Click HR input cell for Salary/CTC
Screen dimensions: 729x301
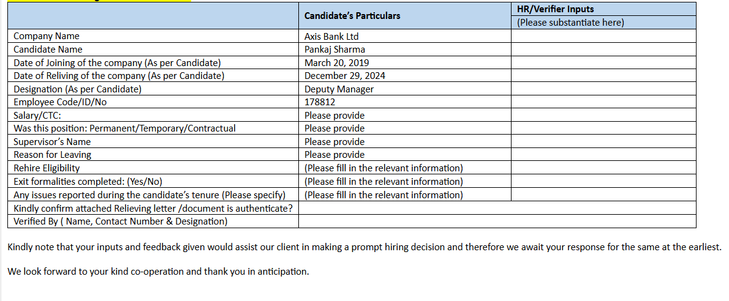tap(603, 115)
